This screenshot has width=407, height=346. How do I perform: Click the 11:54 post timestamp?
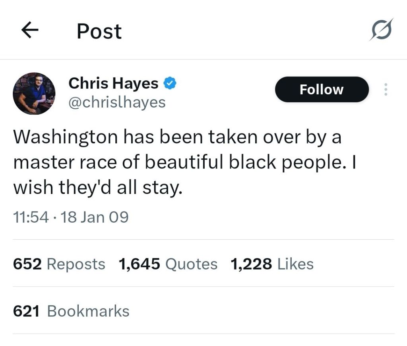[31, 217]
